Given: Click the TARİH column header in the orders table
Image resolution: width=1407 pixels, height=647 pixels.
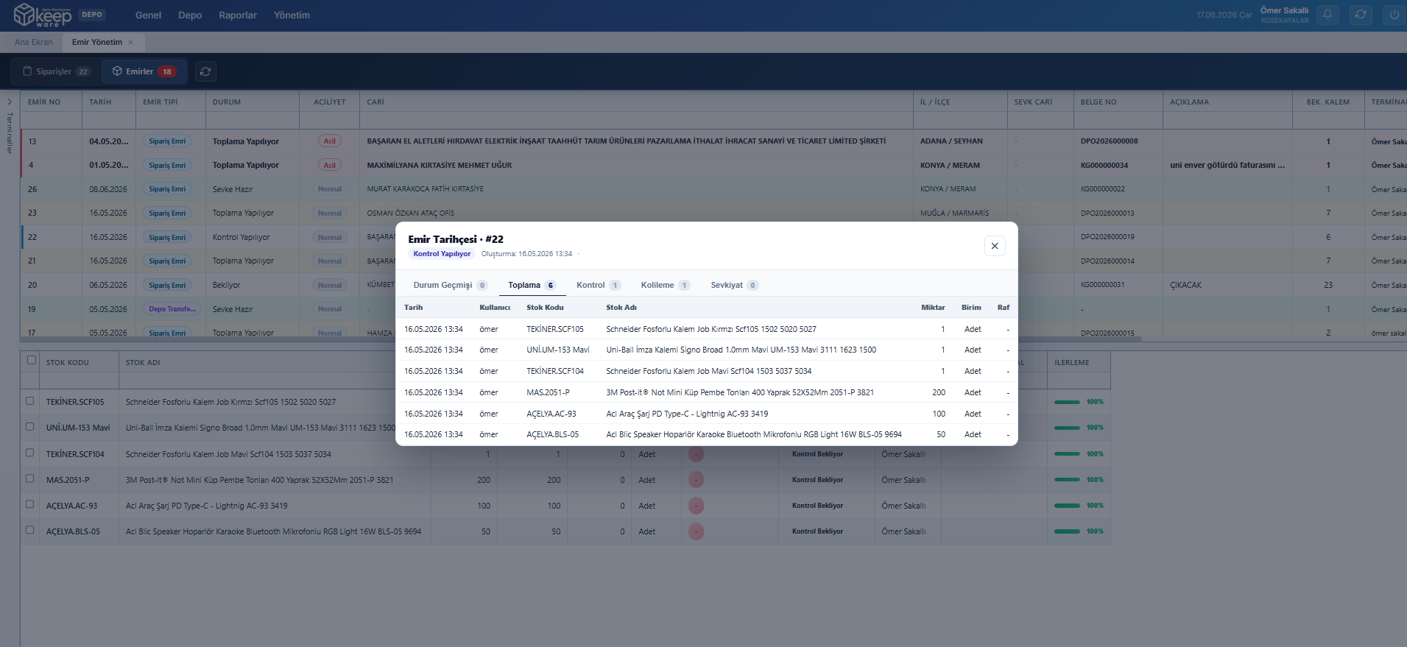Looking at the screenshot, I should (x=100, y=102).
